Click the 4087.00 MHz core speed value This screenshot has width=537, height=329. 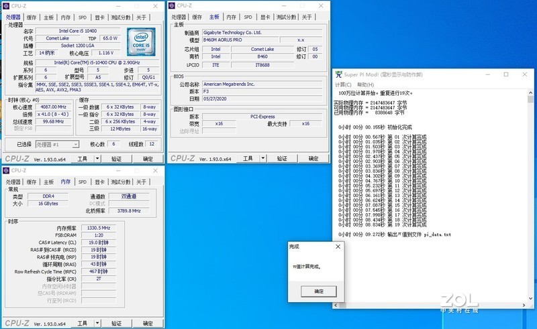pyautogui.click(x=54, y=107)
